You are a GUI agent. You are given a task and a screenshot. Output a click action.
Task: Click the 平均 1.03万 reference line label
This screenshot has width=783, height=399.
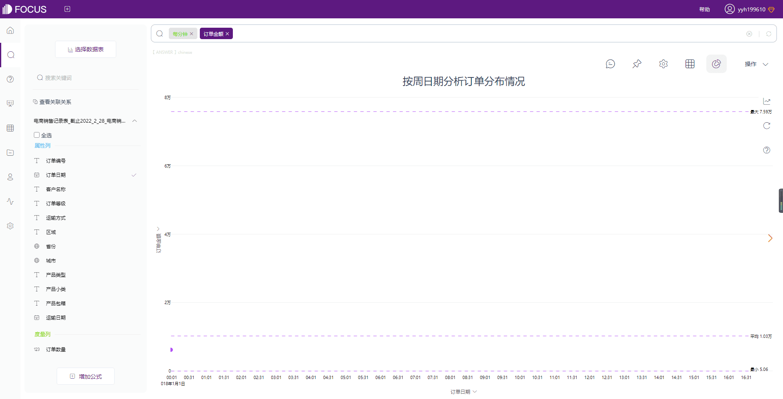point(761,336)
